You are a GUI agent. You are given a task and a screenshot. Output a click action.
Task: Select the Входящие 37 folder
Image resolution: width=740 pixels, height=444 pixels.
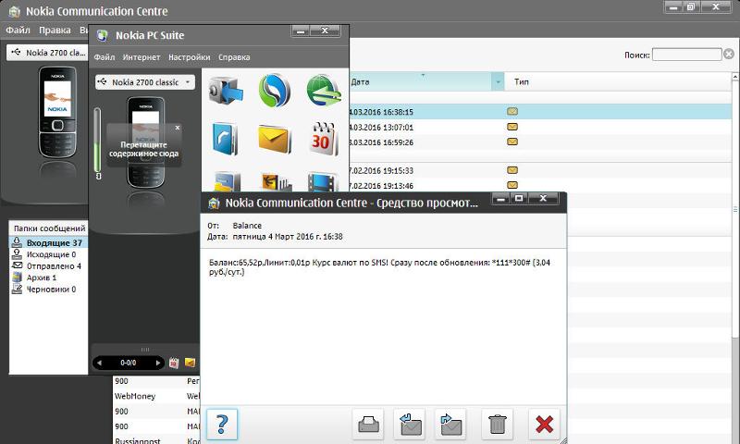[49, 243]
